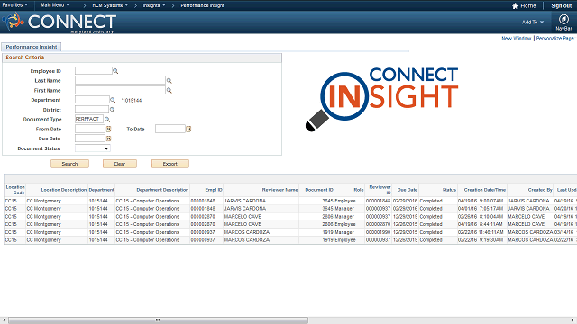This screenshot has width=577, height=324.
Task: Open the Favorites menu
Action: point(14,5)
